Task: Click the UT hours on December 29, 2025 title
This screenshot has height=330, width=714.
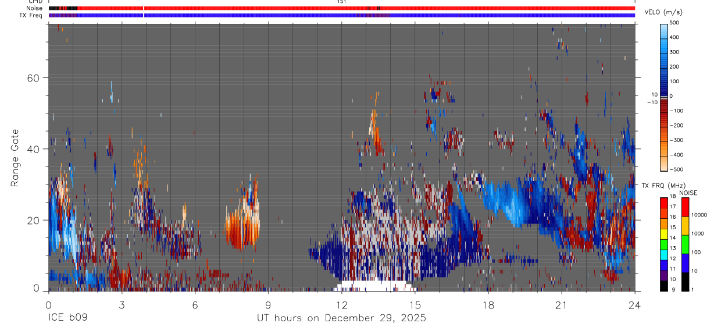Action: 341,318
